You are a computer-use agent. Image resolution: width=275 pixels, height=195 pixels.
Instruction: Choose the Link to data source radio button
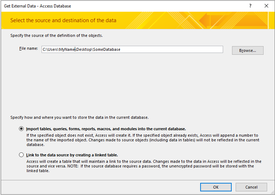point(21,155)
